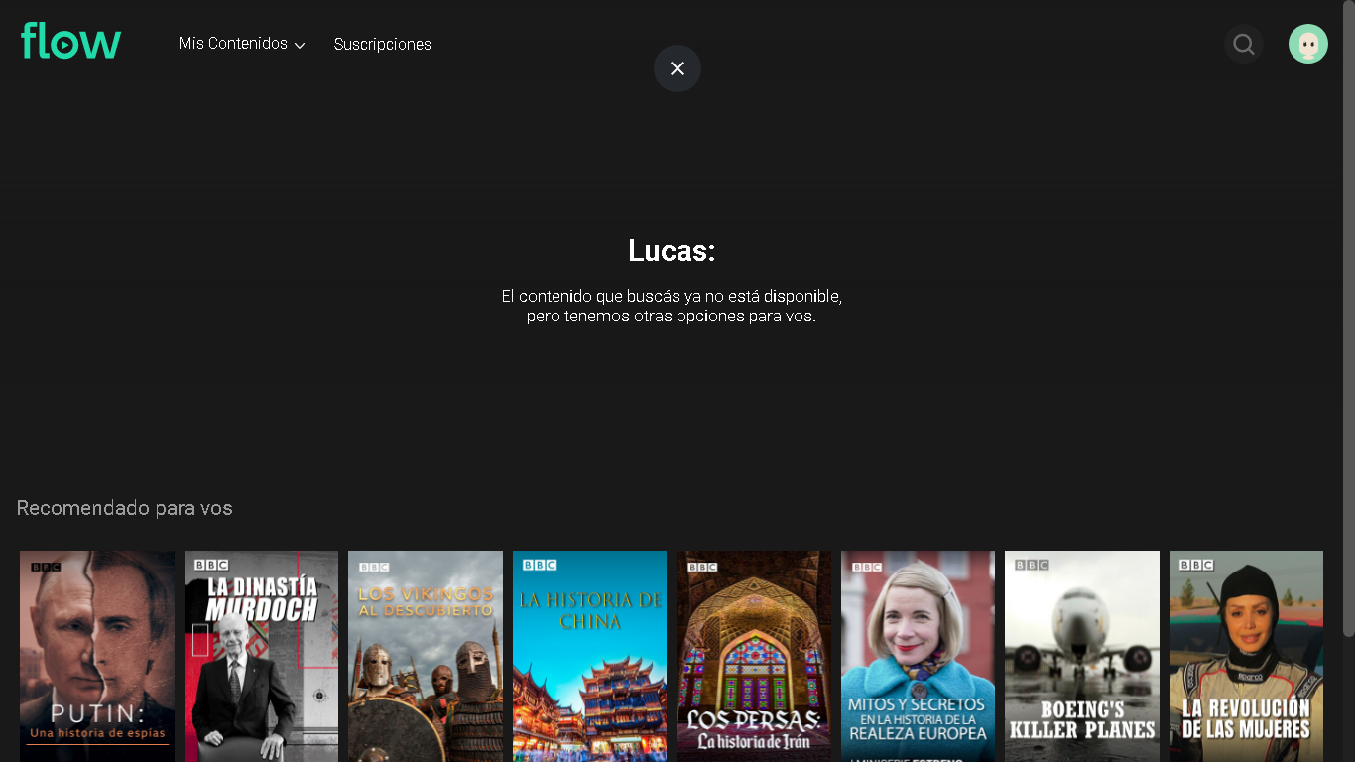
Task: Open Los Vikingos al Descubierto
Action: click(426, 655)
